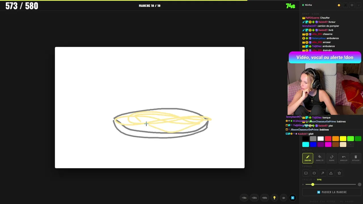363x204 pixels.
Task: Pick the orange color swatch
Action: click(335, 139)
